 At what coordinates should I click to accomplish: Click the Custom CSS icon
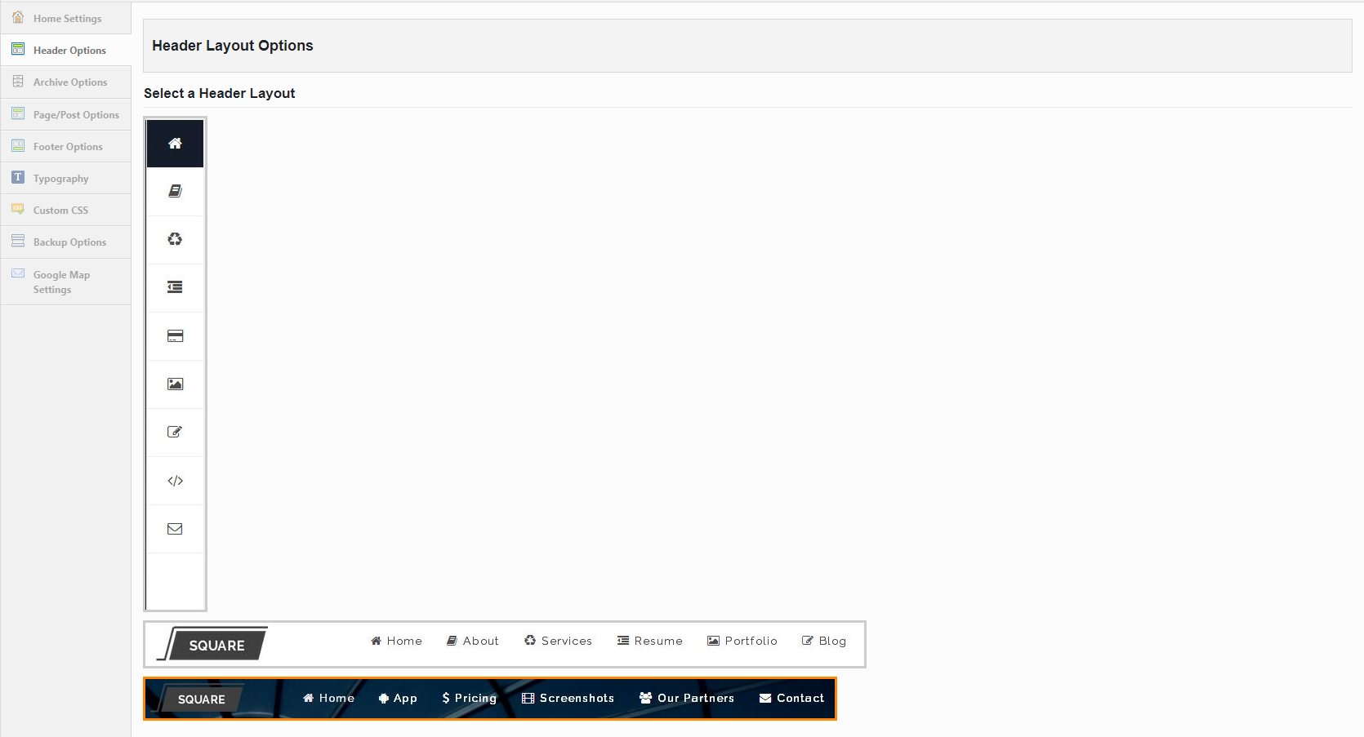pyautogui.click(x=18, y=209)
